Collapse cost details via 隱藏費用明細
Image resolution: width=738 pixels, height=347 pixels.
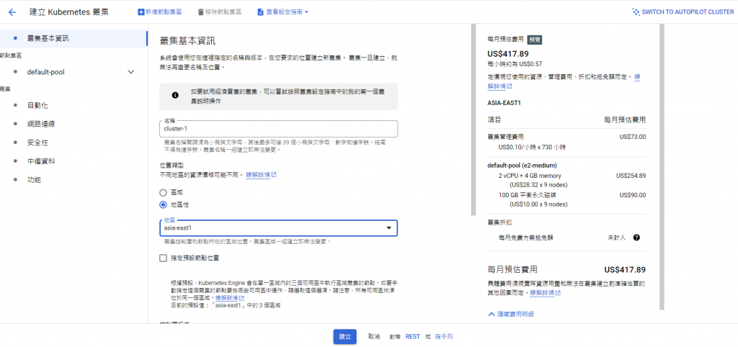[x=511, y=314]
